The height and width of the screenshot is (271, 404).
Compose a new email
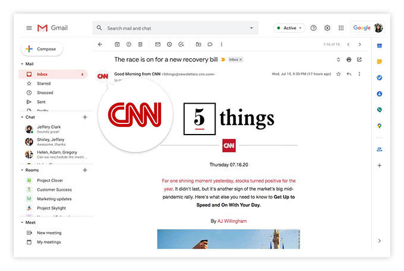(42, 49)
